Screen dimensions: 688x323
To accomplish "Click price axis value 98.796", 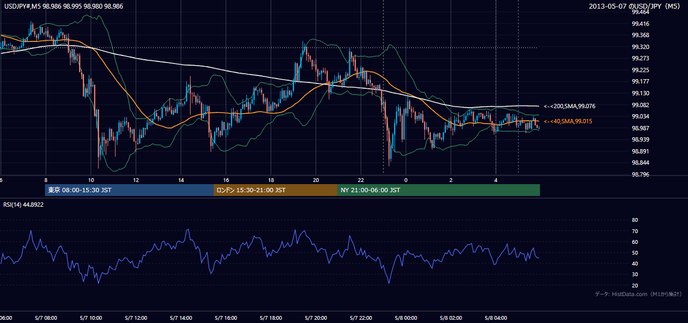I will 640,174.
